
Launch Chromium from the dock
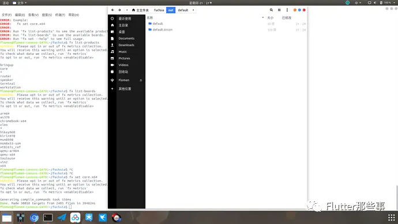pos(34,218)
